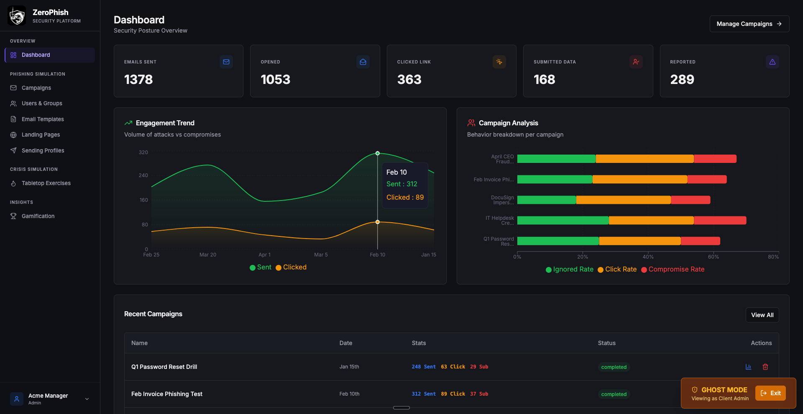Open Manage Campaigns
The width and height of the screenshot is (803, 414).
[749, 24]
